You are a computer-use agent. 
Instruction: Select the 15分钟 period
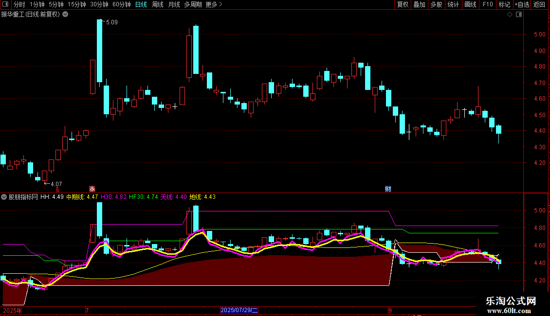(x=77, y=4)
